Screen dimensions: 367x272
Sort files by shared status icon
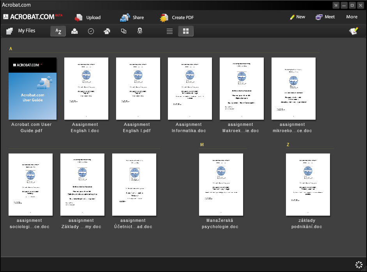click(107, 31)
